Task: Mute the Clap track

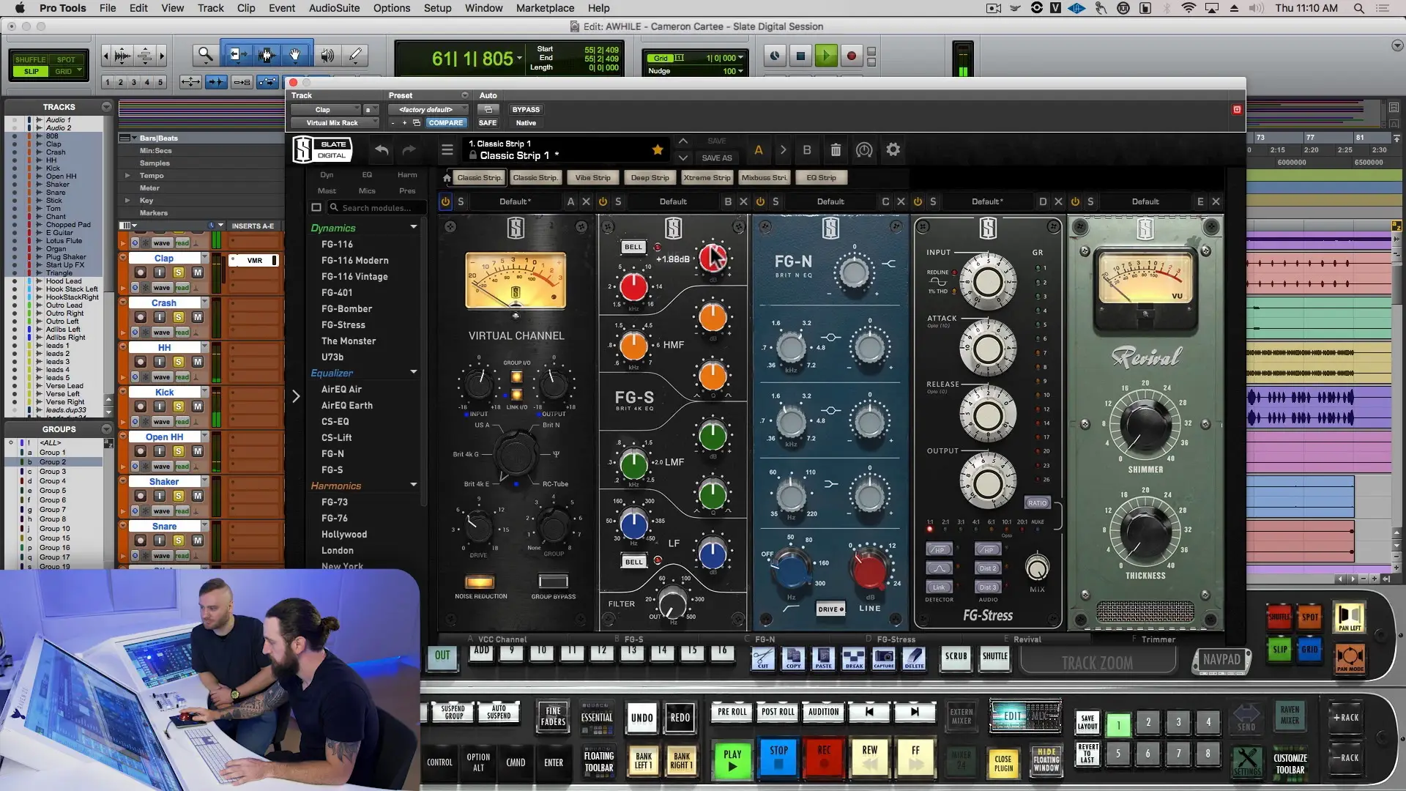Action: coord(197,272)
